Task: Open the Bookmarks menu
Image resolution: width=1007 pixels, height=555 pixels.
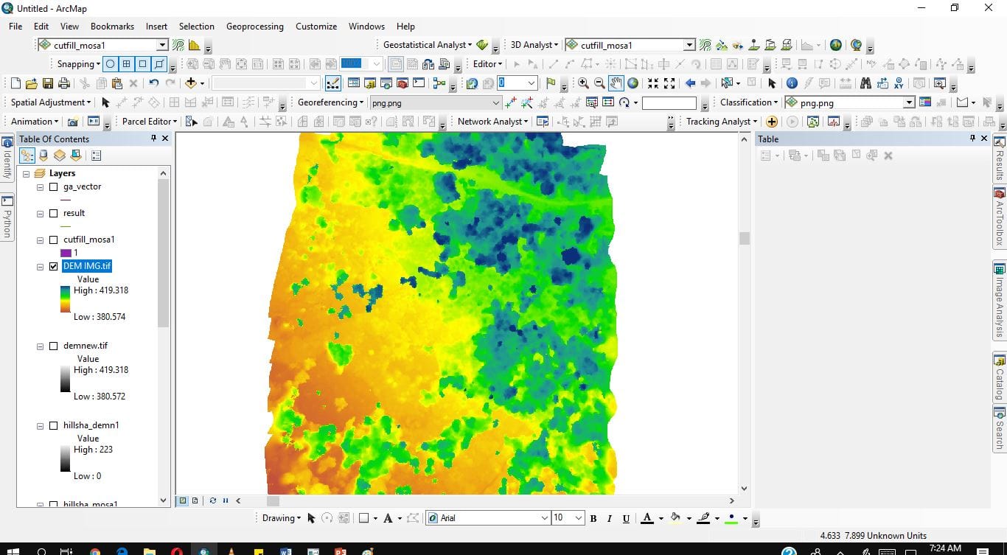Action: (x=112, y=27)
